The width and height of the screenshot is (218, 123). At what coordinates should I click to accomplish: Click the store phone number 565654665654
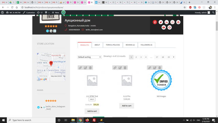(x=74, y=30)
